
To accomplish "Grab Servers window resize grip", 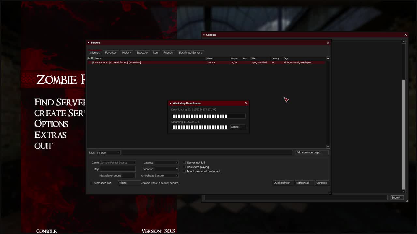I will [329, 193].
